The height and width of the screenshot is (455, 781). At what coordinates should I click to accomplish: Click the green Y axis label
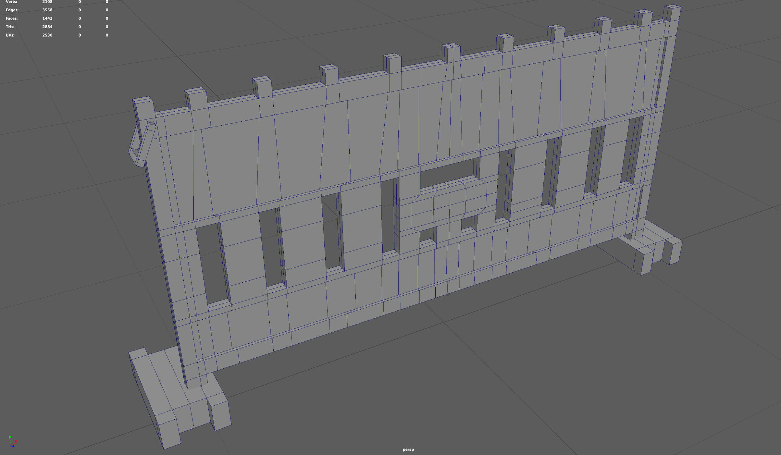(10, 437)
